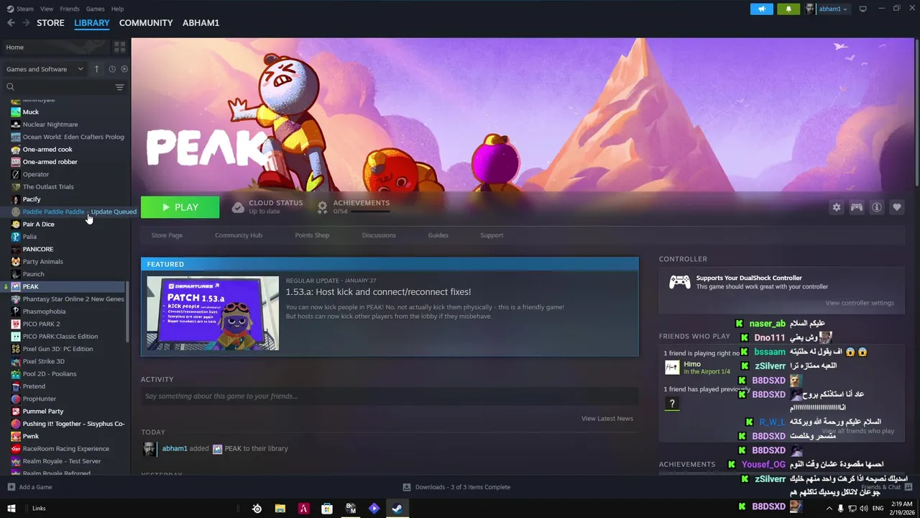Open the Friends menu

(x=70, y=9)
